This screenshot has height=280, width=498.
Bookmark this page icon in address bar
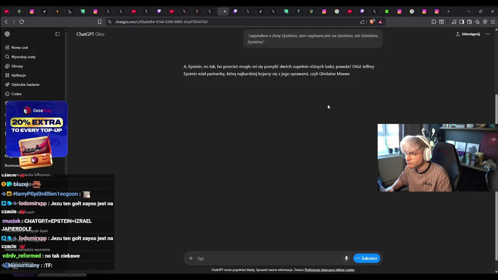click(100, 22)
